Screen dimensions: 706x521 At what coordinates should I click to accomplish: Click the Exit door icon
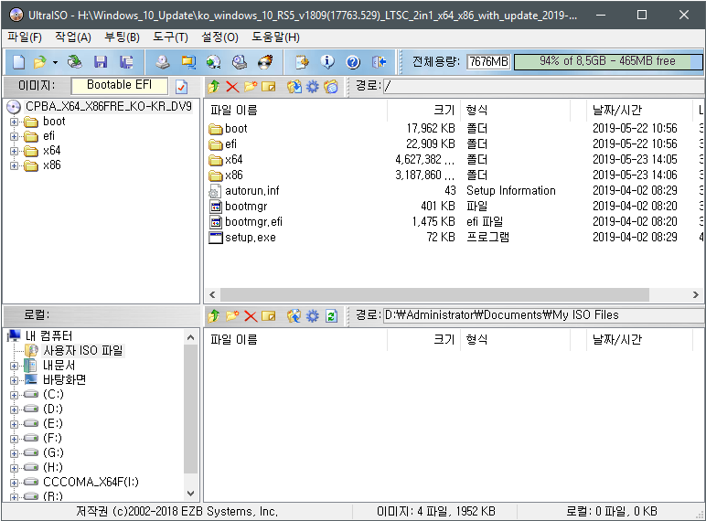[379, 61]
